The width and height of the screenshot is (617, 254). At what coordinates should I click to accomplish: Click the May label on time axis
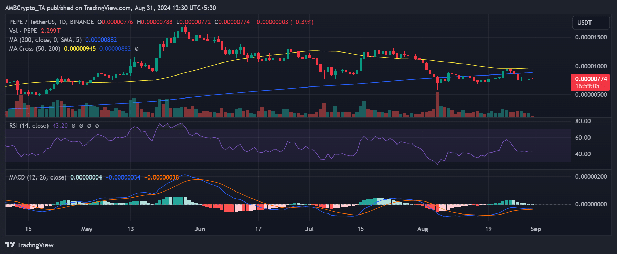[x=87, y=229]
